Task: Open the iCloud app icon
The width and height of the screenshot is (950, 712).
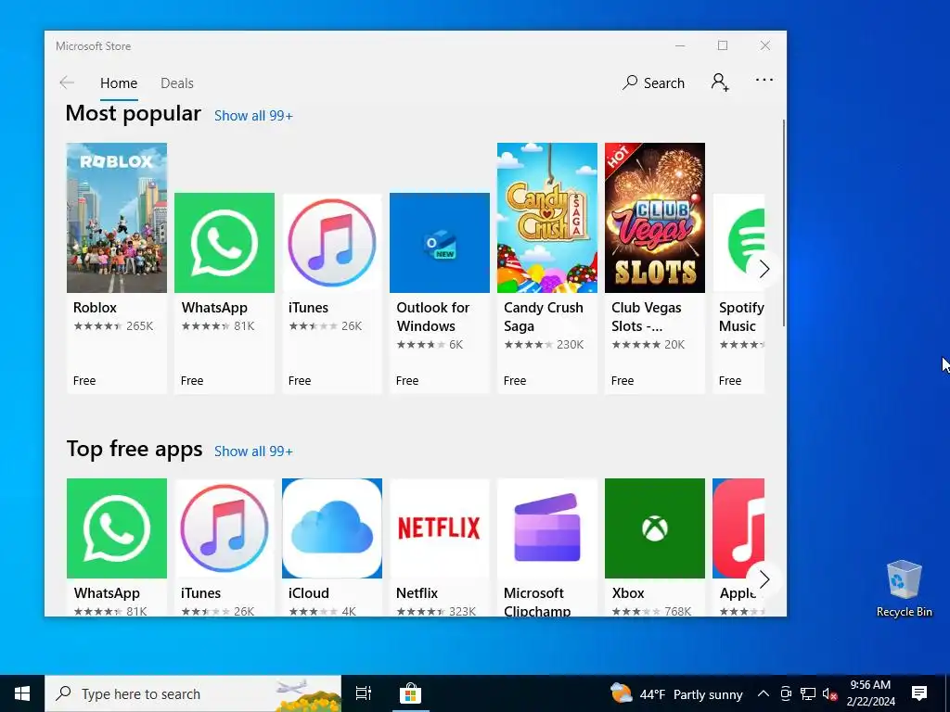Action: tap(332, 528)
